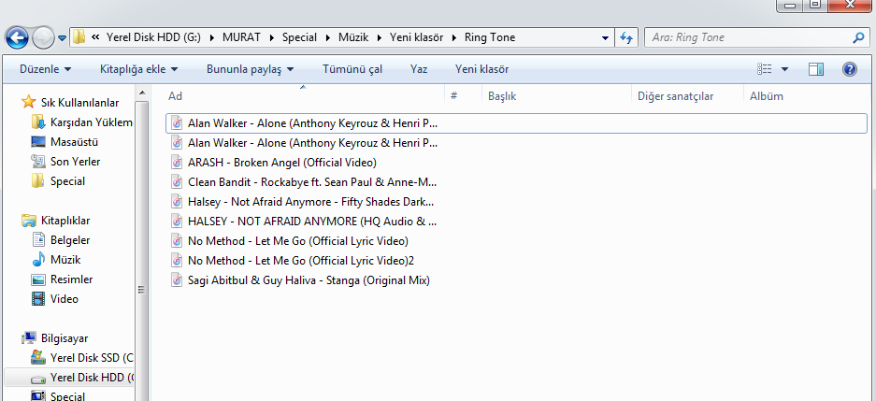The width and height of the screenshot is (876, 401).
Task: Select Yerel Disk HDD (G:) breadcrumb
Action: pos(153,37)
